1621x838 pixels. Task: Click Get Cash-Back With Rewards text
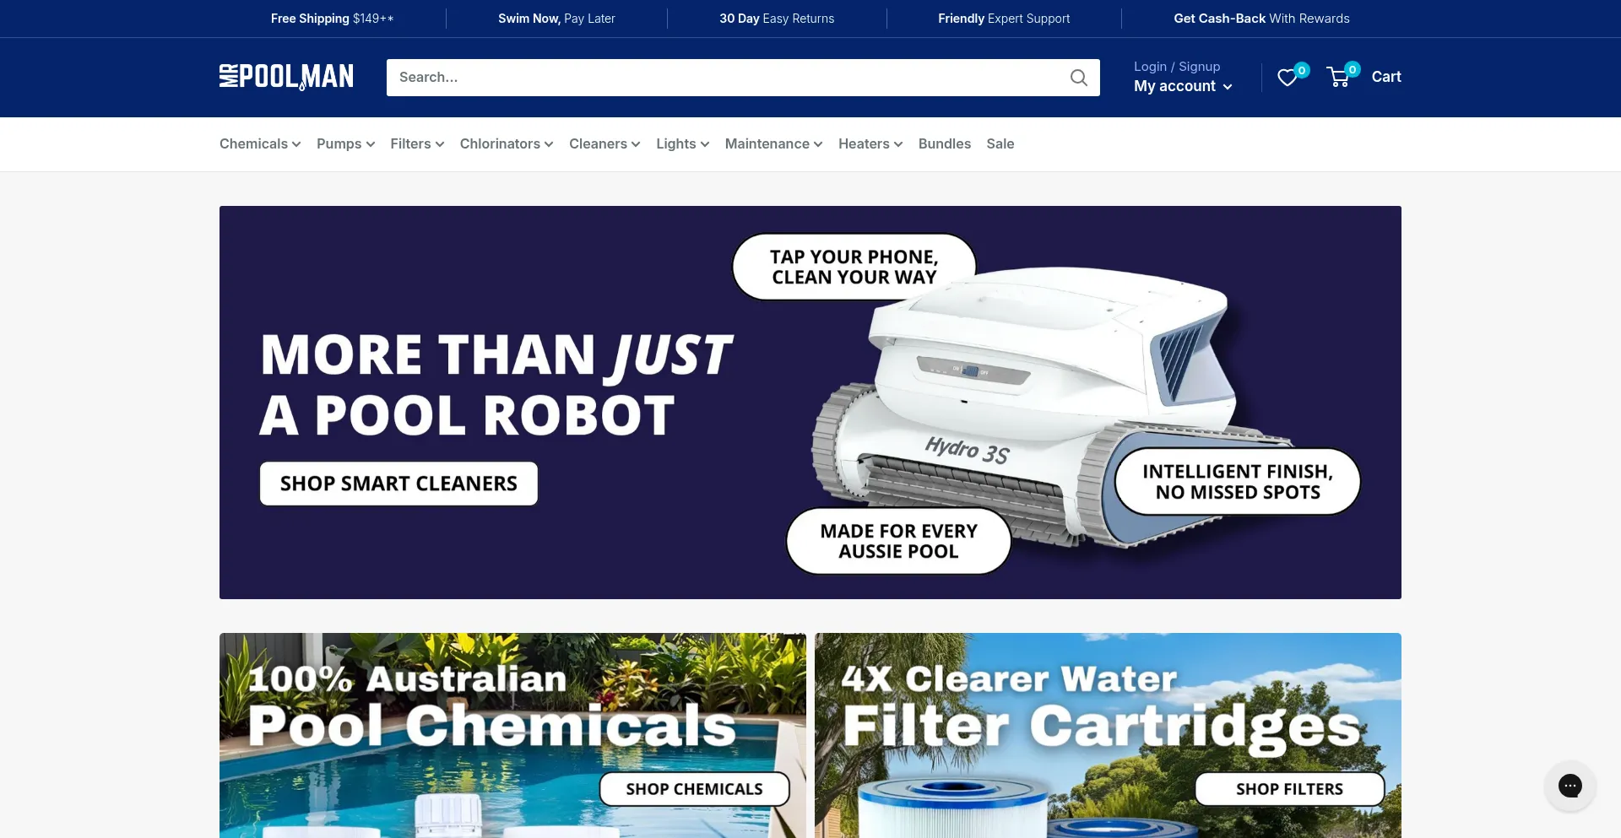tap(1261, 19)
